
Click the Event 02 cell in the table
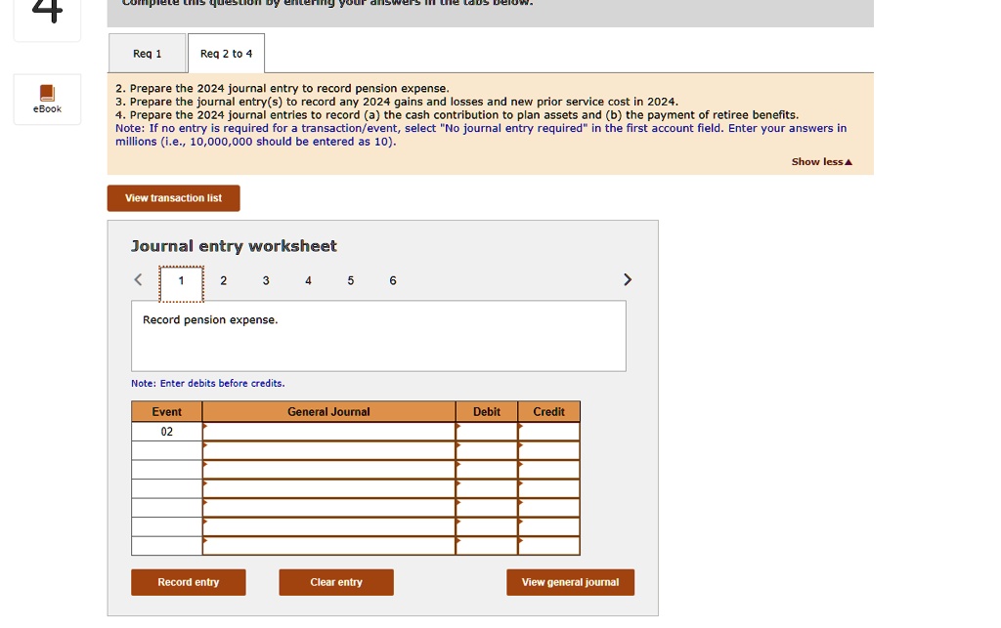pyautogui.click(x=166, y=431)
